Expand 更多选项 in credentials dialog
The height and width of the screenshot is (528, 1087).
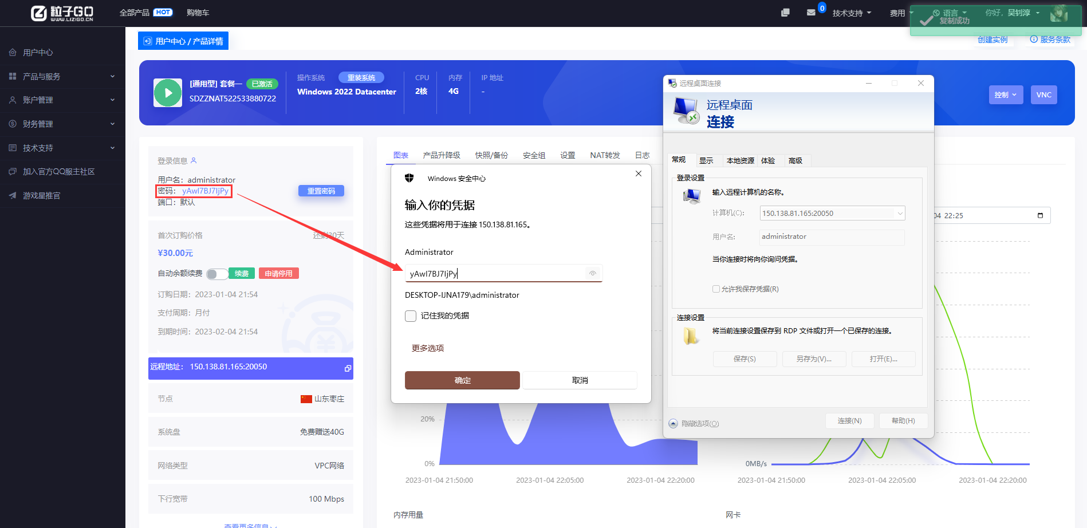pyautogui.click(x=428, y=348)
